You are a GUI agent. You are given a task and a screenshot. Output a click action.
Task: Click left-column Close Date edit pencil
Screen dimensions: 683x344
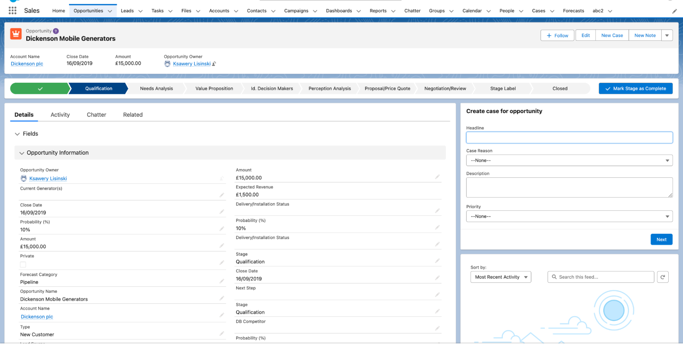222,212
